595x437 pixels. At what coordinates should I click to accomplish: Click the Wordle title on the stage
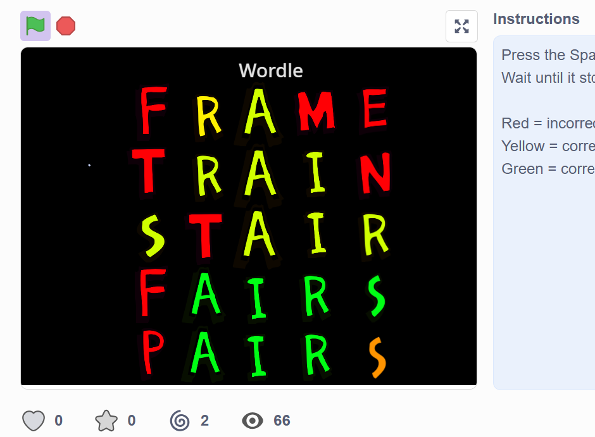(x=271, y=70)
